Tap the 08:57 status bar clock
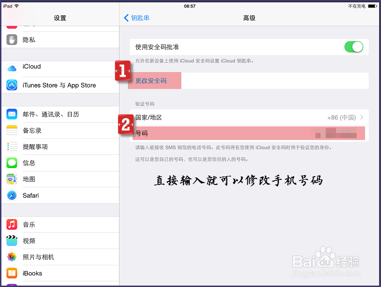Image resolution: width=381 pixels, height=287 pixels. point(189,6)
